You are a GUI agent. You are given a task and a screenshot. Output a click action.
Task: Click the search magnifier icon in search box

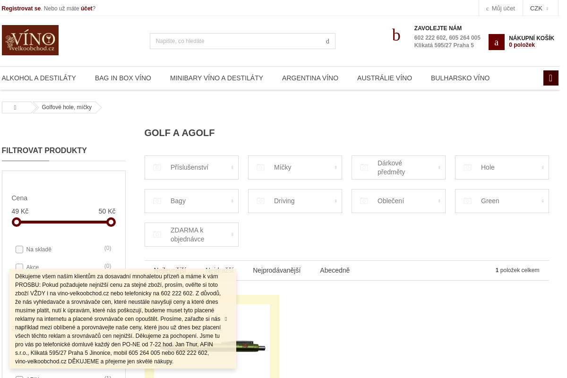click(x=327, y=41)
